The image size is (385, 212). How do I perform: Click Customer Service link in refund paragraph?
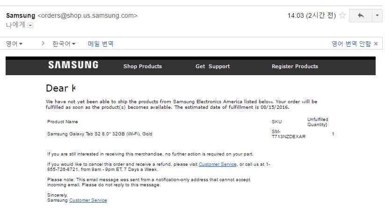[218, 164]
